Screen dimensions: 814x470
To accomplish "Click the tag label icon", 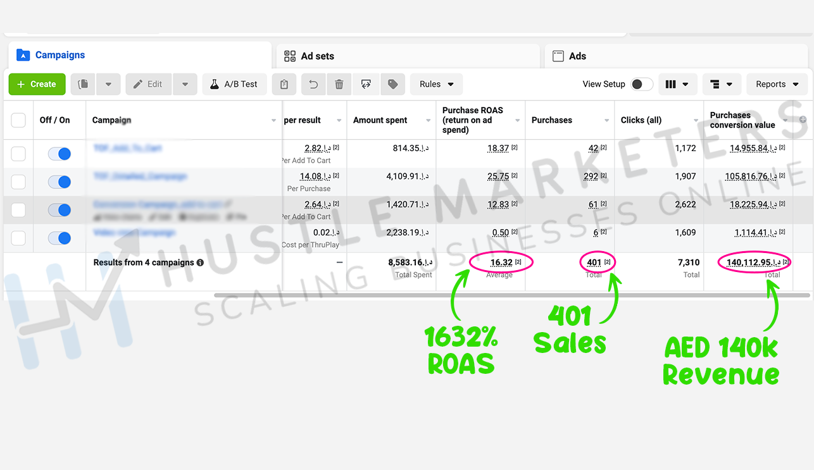I will [392, 84].
